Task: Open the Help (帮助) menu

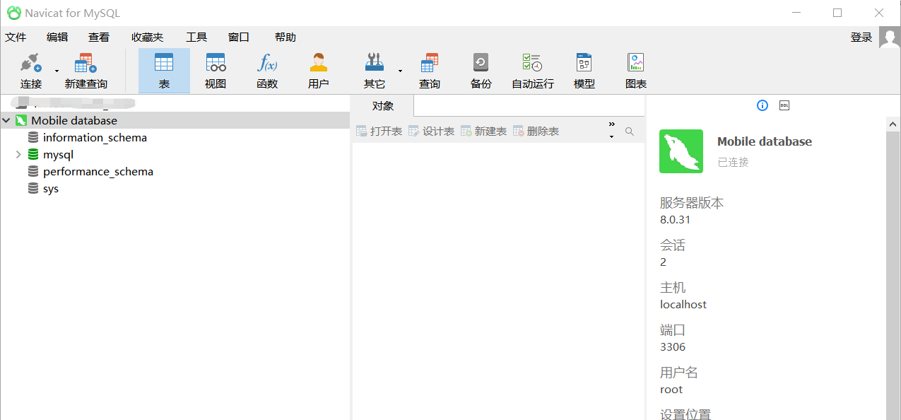Action: 285,37
